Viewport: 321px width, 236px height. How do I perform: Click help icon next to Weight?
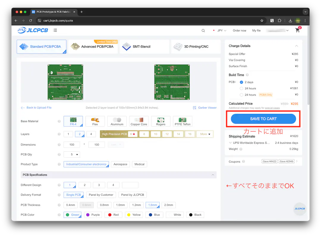(x=241, y=149)
